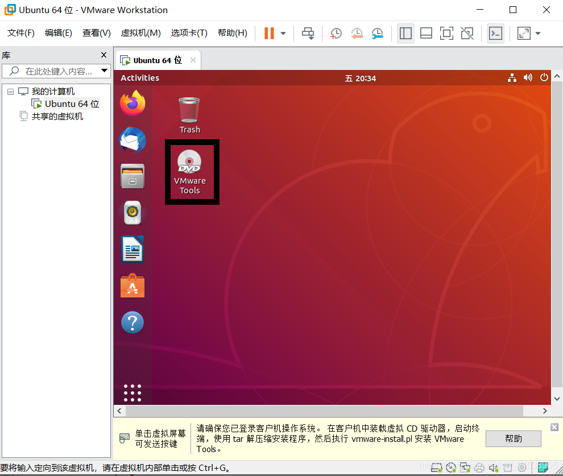The image size is (563, 476).
Task: Launch Thunderbird Mail from the dock
Action: [133, 140]
